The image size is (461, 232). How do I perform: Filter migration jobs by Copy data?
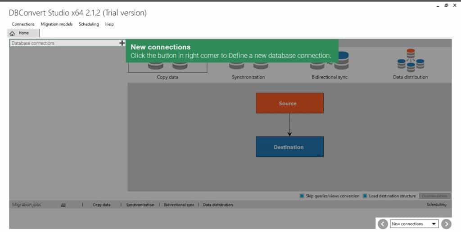coord(101,205)
